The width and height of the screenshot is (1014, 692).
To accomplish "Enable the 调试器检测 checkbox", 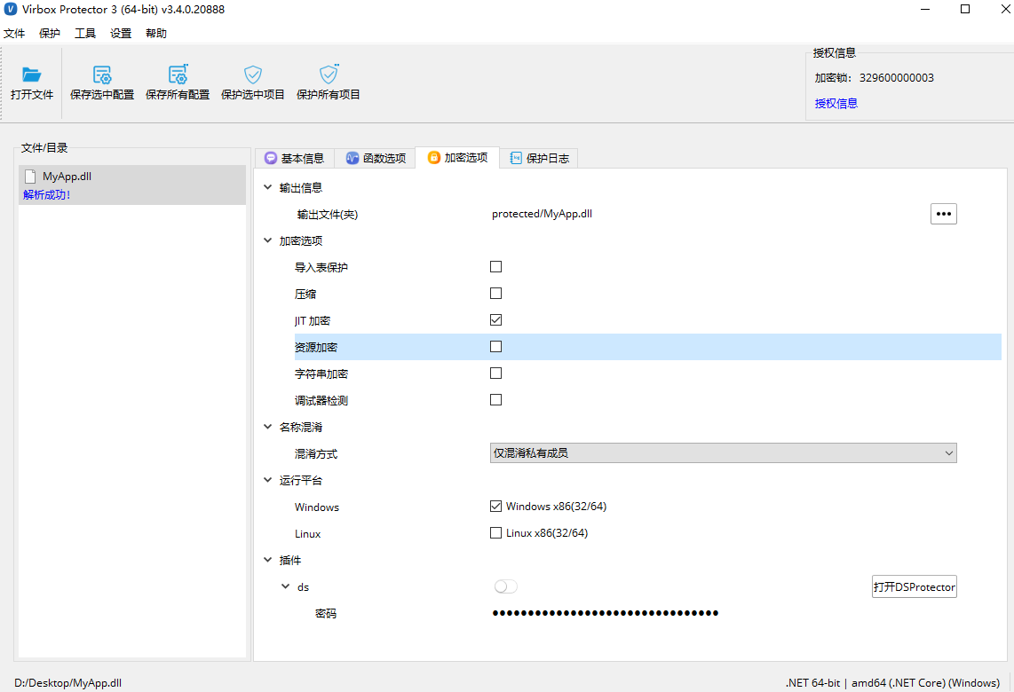I will tap(496, 399).
